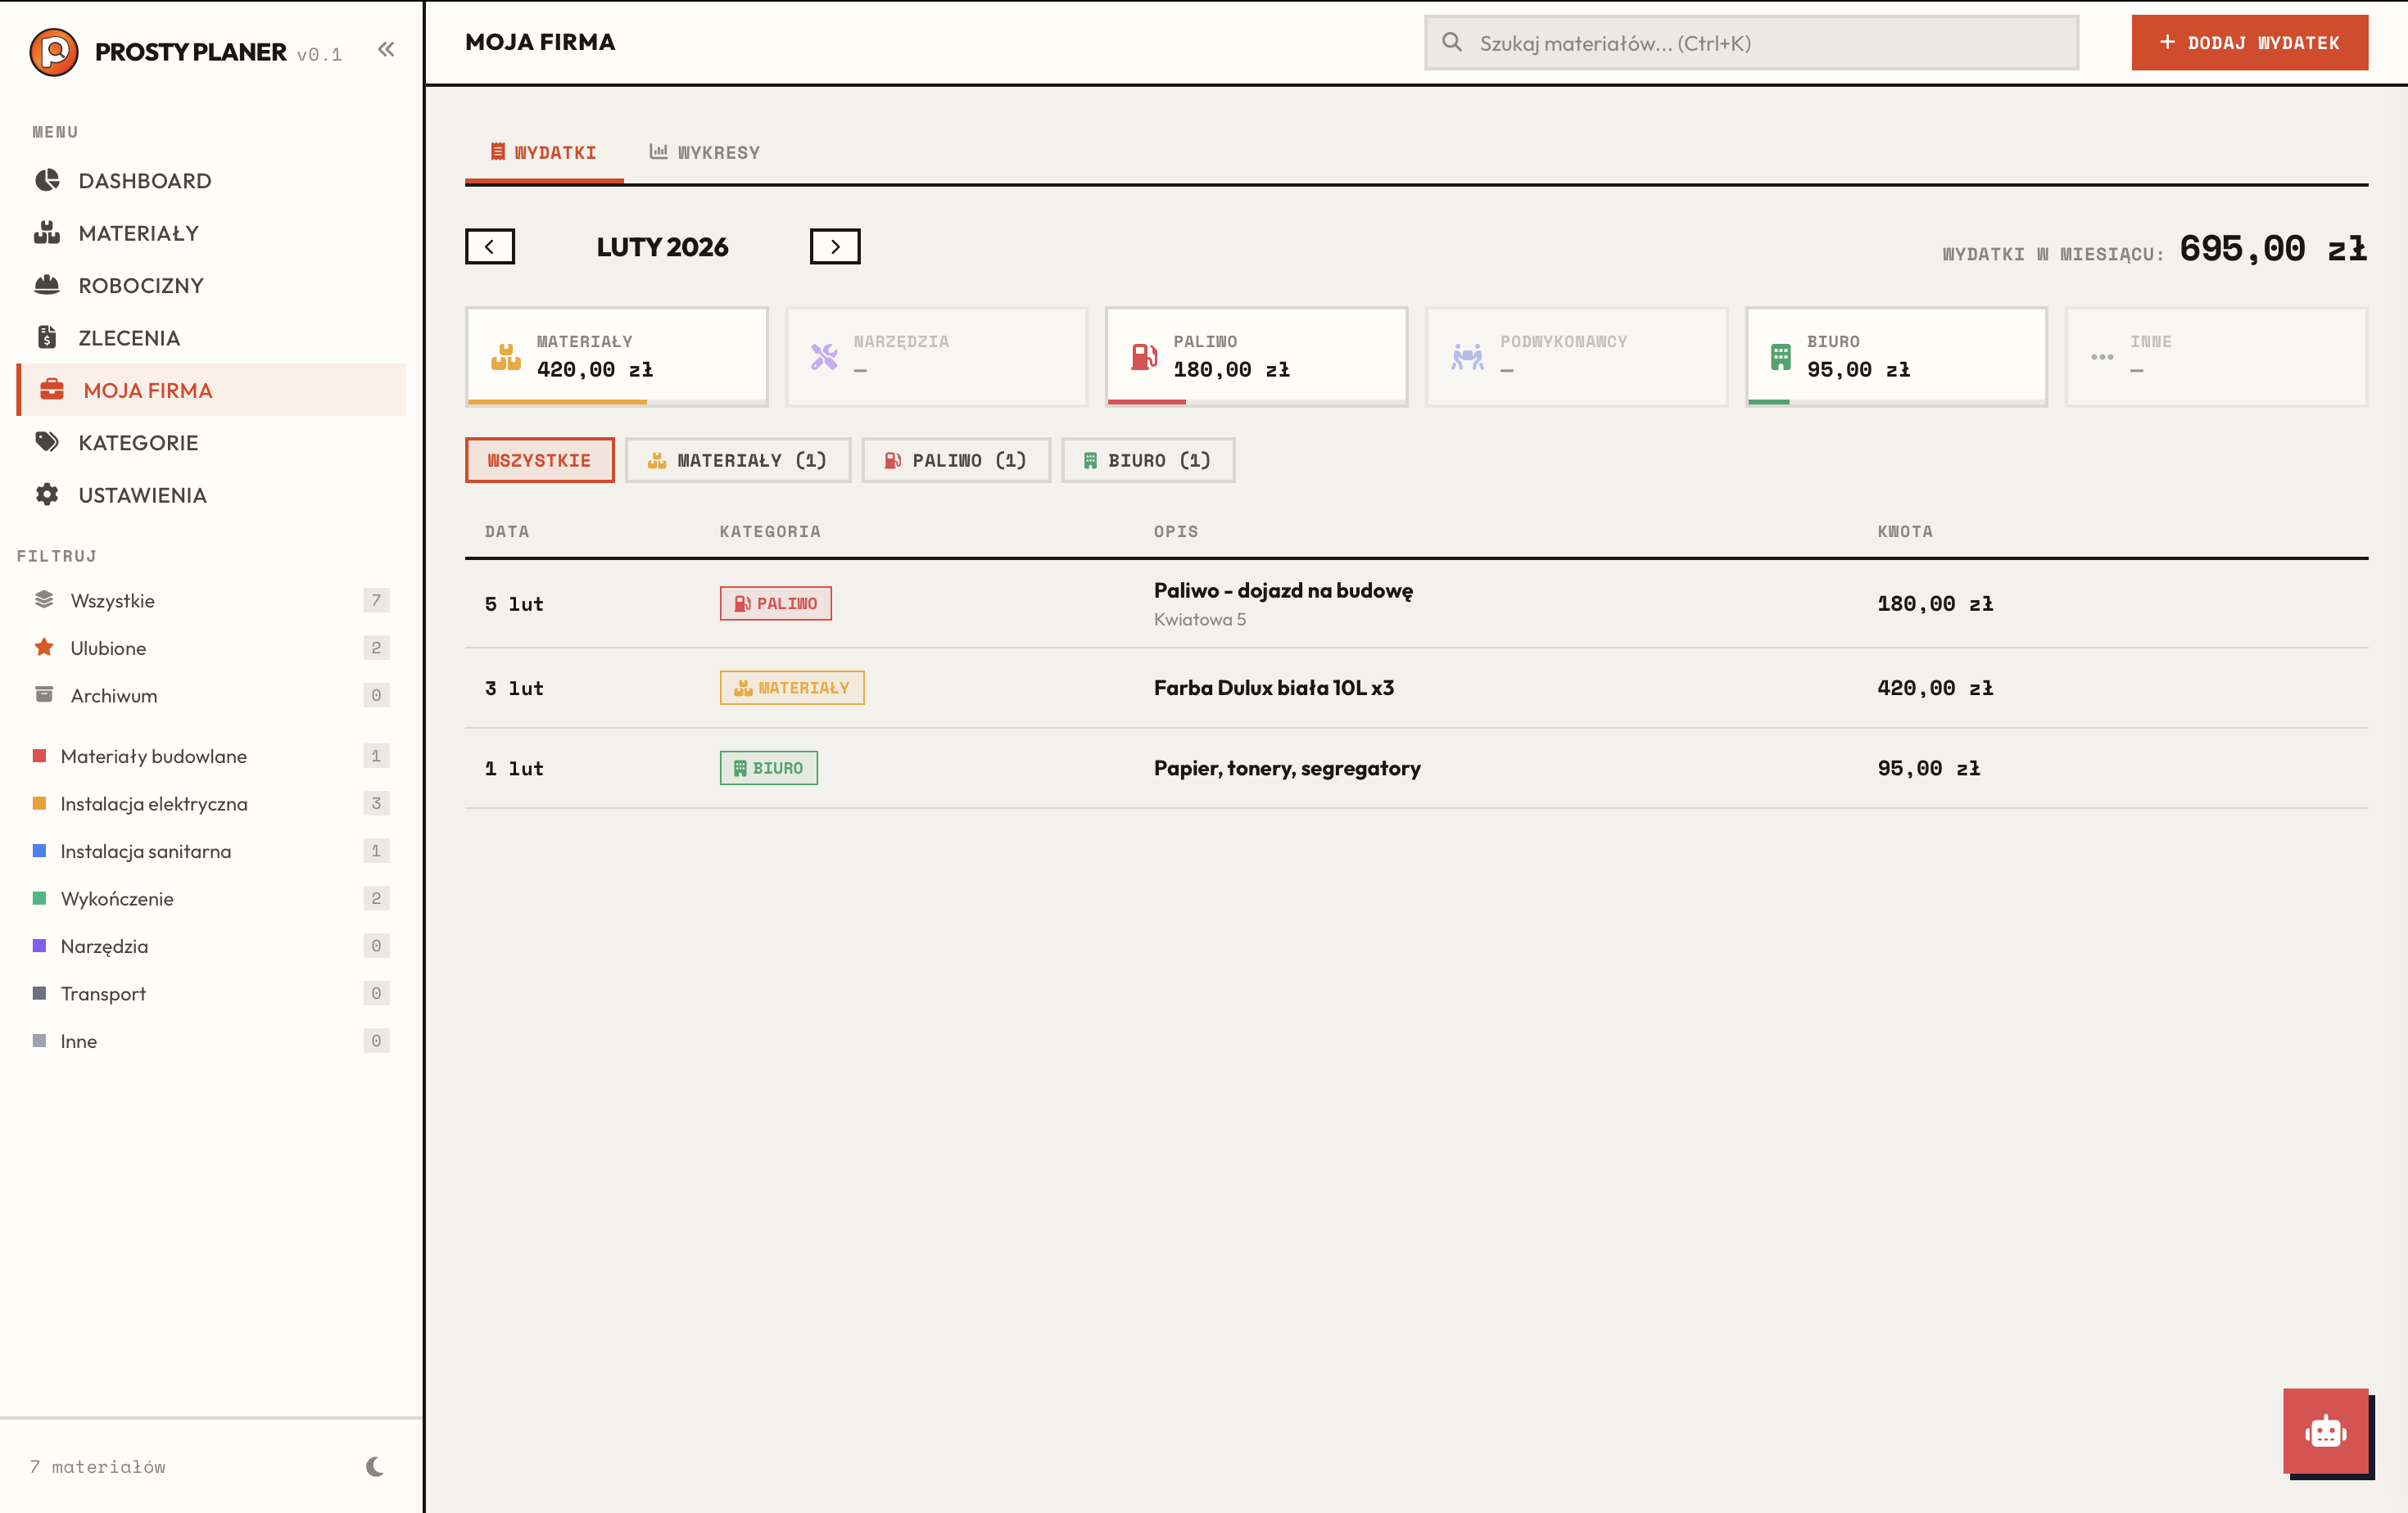
Task: Click the Materiały summary card box icon
Action: 506,357
